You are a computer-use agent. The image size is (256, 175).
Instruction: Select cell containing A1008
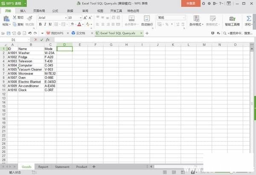coord(12,82)
